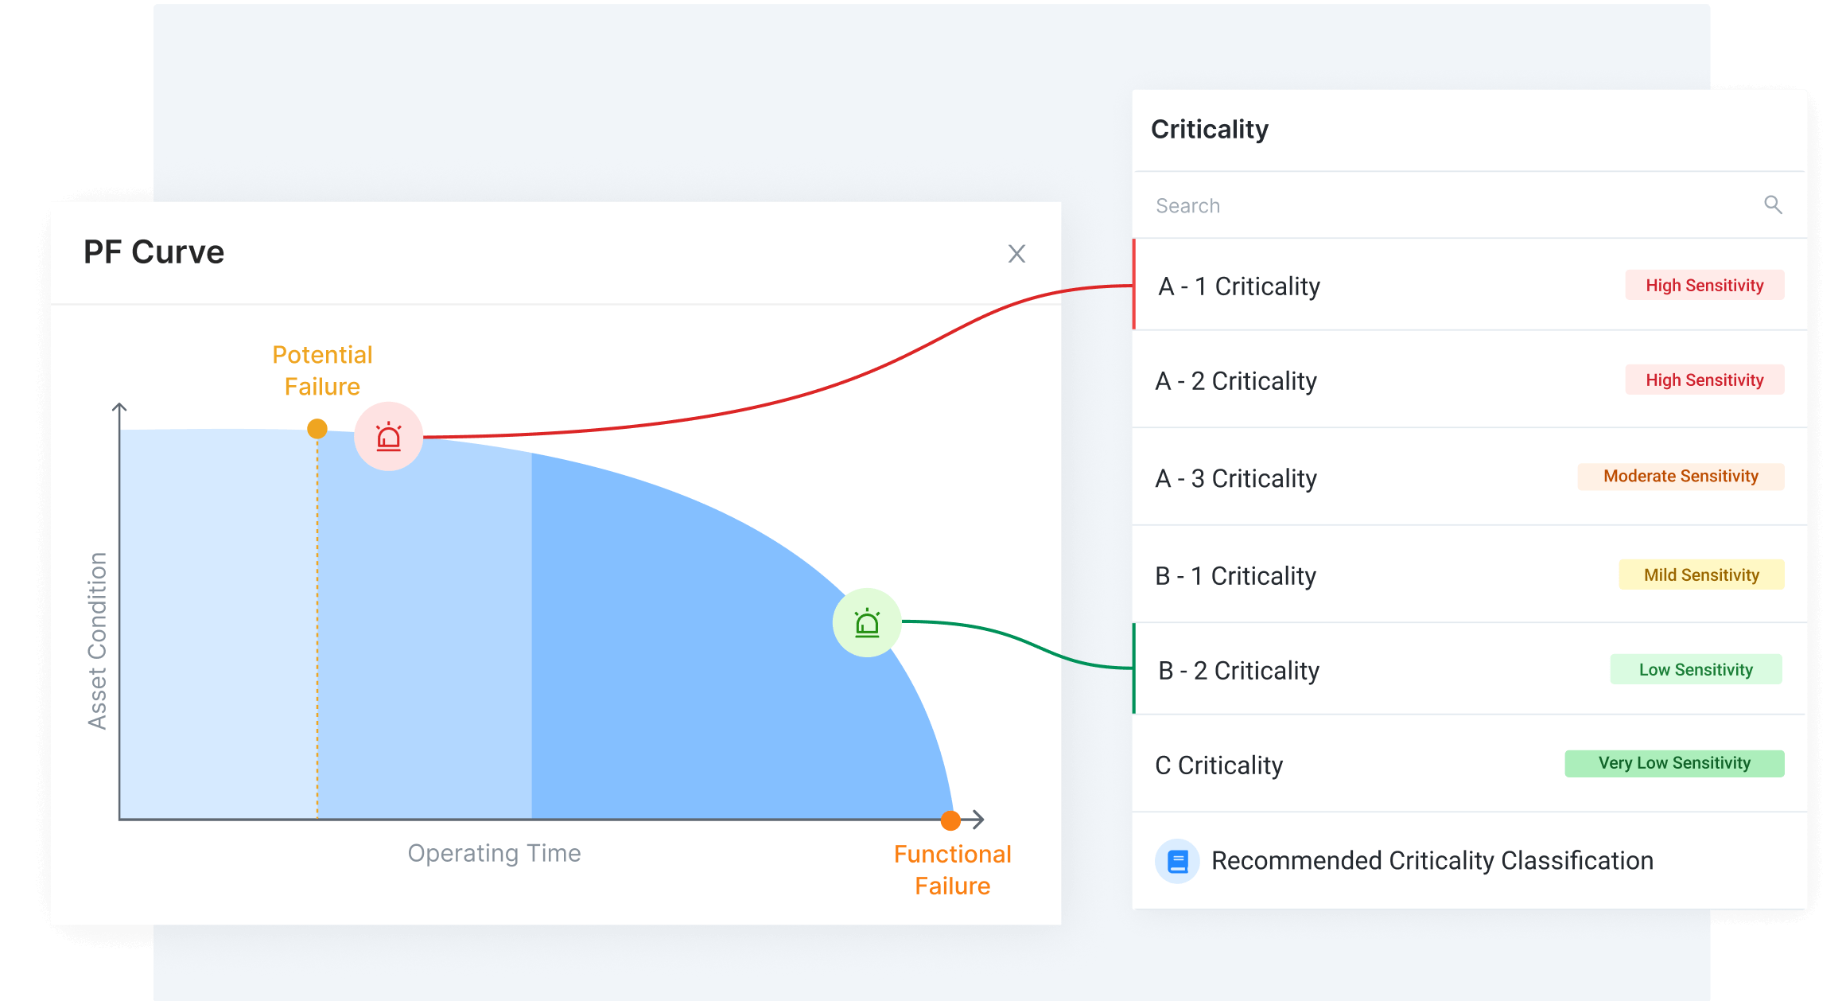The width and height of the screenshot is (1846, 1001).
Task: Click the PF Curve title
Action: (154, 251)
